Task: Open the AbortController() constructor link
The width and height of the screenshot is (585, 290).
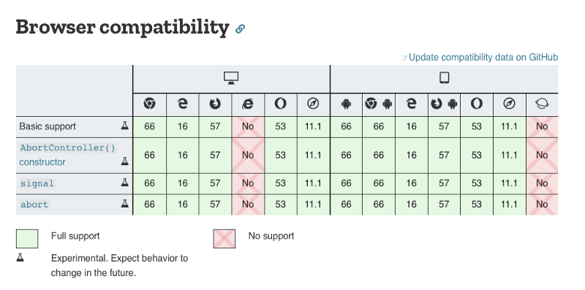Action: (67, 155)
